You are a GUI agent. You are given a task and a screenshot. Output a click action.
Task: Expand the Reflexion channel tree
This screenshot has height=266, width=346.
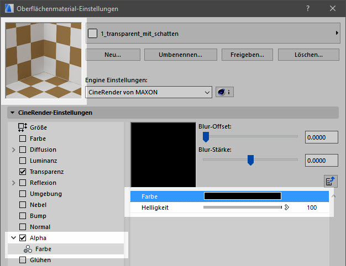(14, 183)
